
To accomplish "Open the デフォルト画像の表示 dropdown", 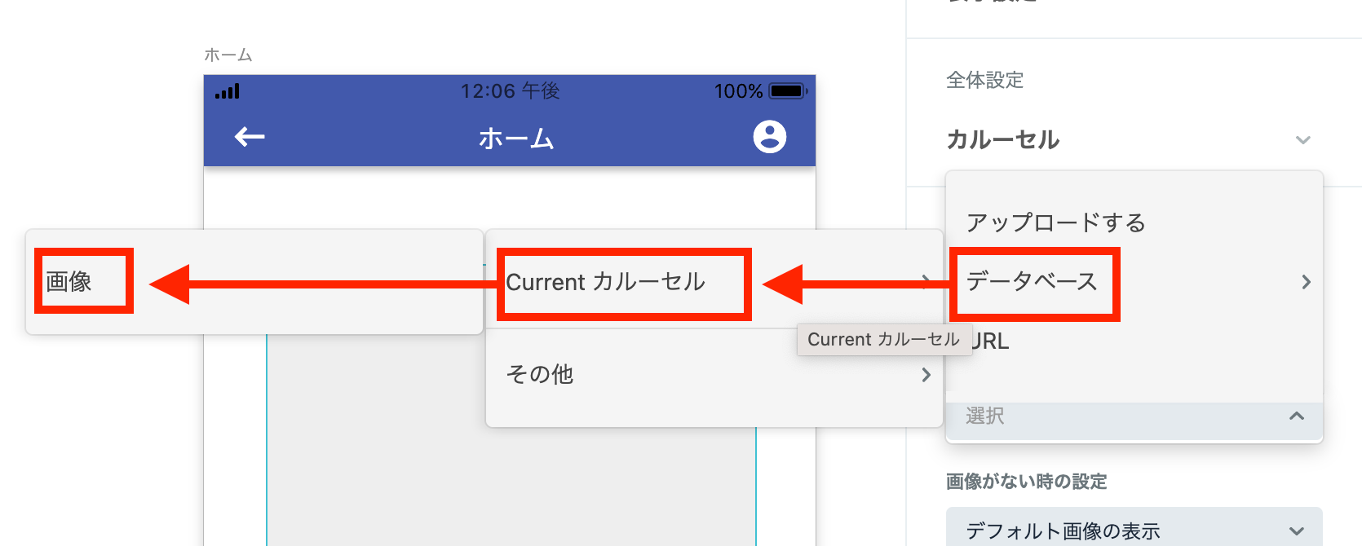I will [x=1134, y=531].
